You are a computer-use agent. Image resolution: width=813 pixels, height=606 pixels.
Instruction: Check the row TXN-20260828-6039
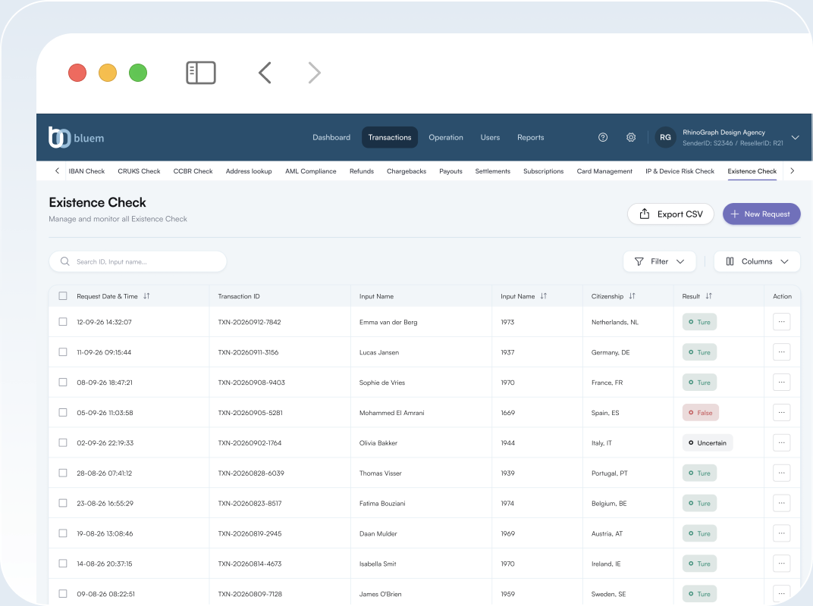63,473
